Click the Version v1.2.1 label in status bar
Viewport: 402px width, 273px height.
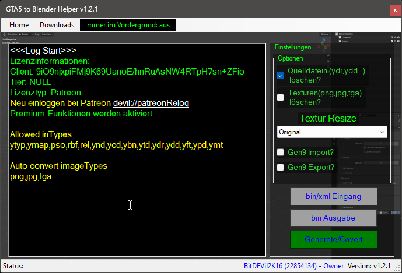point(370,266)
